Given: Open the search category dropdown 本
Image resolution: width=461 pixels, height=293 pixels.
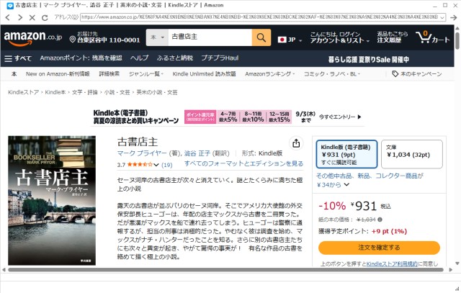Looking at the screenshot, I should 157,37.
